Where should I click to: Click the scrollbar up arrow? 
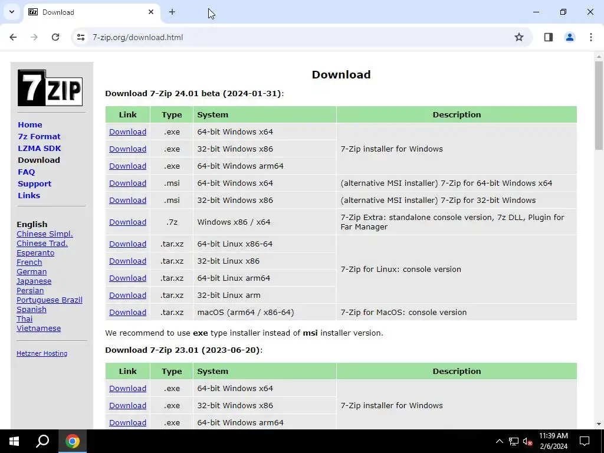click(599, 57)
